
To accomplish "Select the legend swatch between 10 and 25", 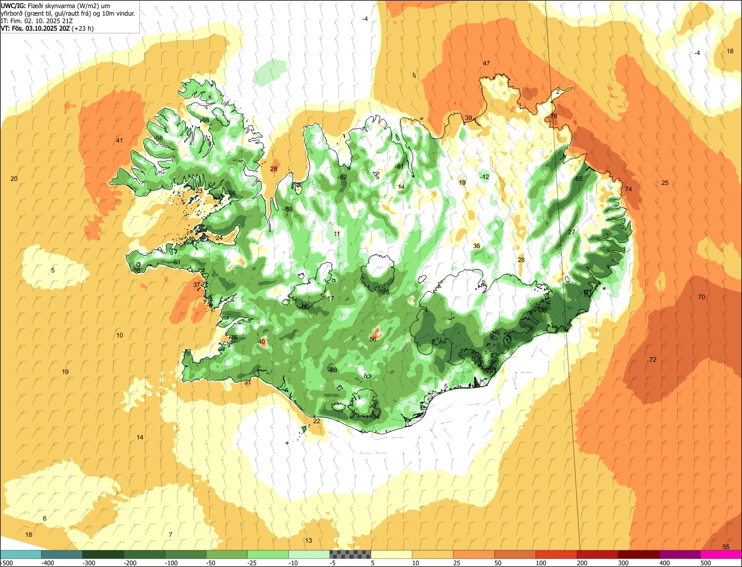I will point(432,555).
